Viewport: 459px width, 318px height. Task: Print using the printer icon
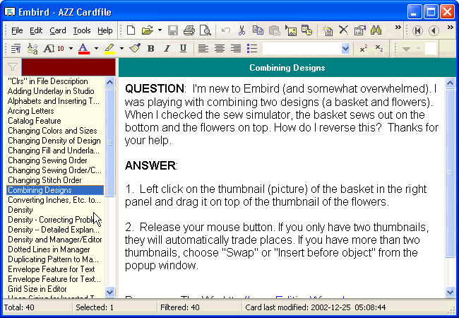189,30
